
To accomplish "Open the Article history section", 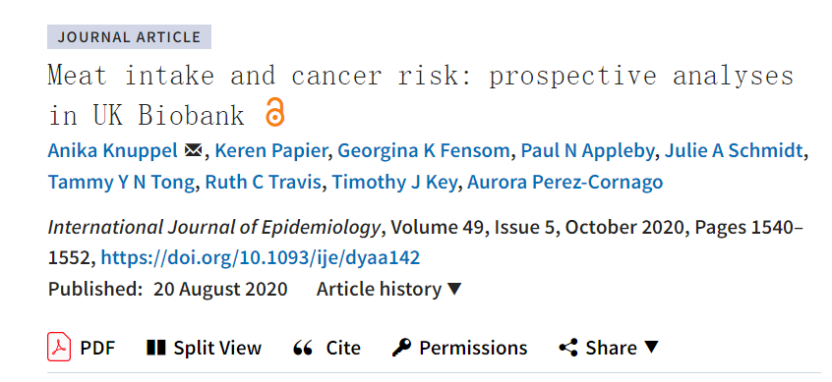I will (388, 290).
